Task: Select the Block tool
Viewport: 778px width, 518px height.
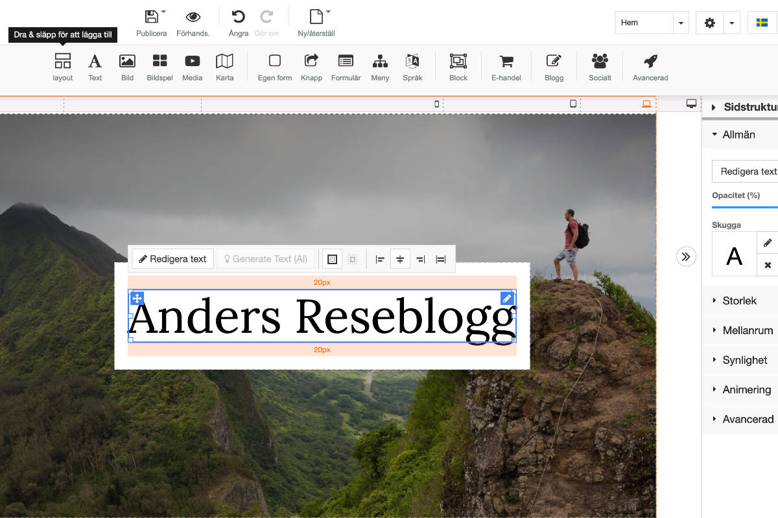Action: tap(458, 67)
